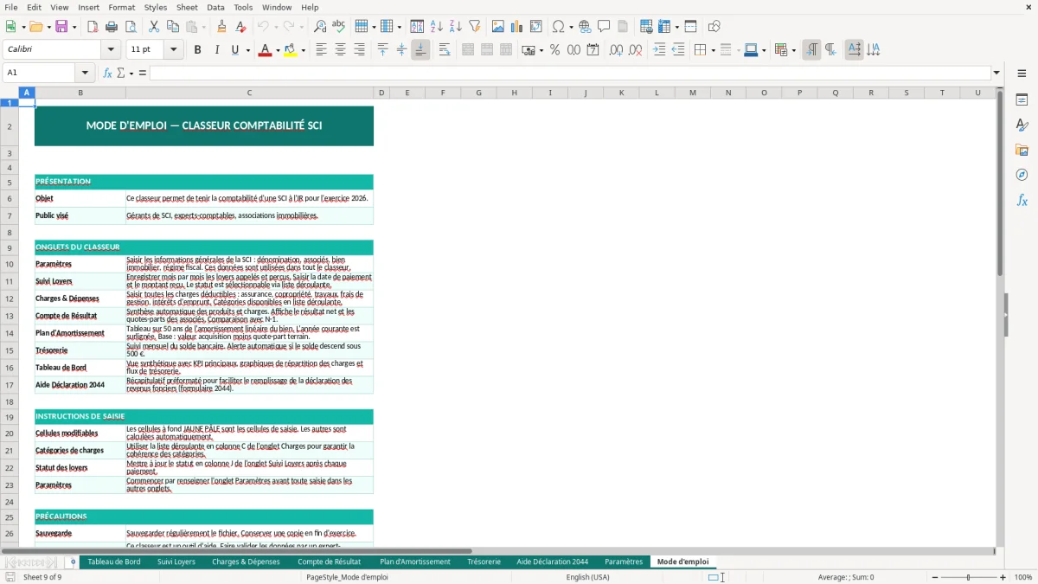Open background color dropdown arrow
Viewport: 1038px width, 584px height.
click(303, 50)
